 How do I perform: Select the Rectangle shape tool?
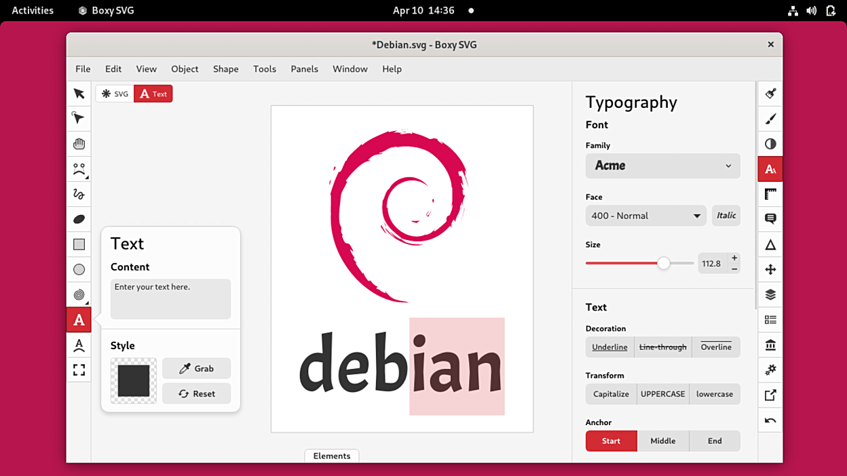pos(79,244)
